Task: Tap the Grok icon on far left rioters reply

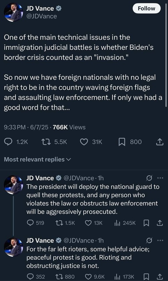Action: click(x=149, y=241)
